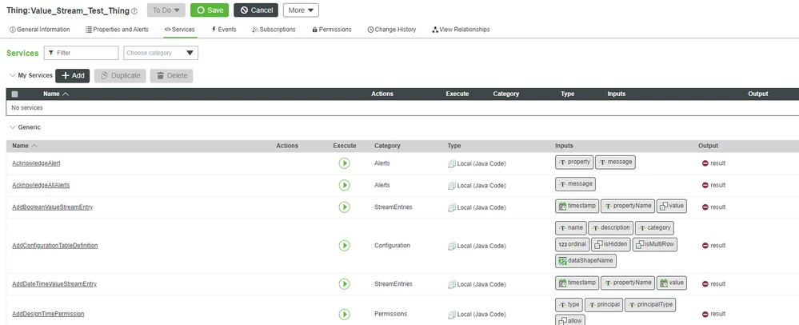Viewport: 799px width, 325px height.
Task: Run the AddBooleanValueStreamEntry service play icon
Action: (345, 207)
